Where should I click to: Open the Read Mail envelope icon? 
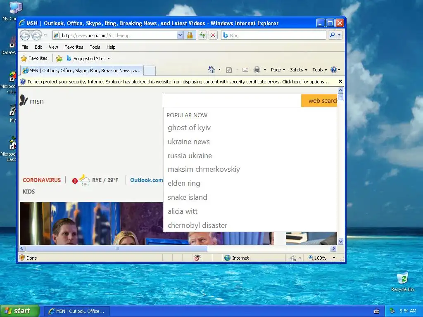click(245, 70)
